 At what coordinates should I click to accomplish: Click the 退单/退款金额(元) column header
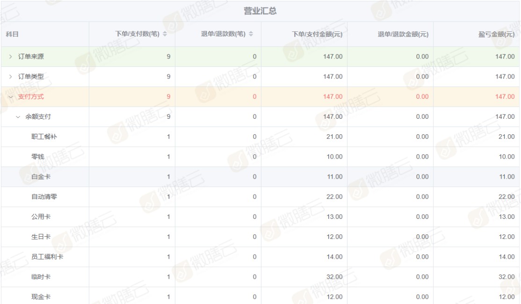point(403,34)
